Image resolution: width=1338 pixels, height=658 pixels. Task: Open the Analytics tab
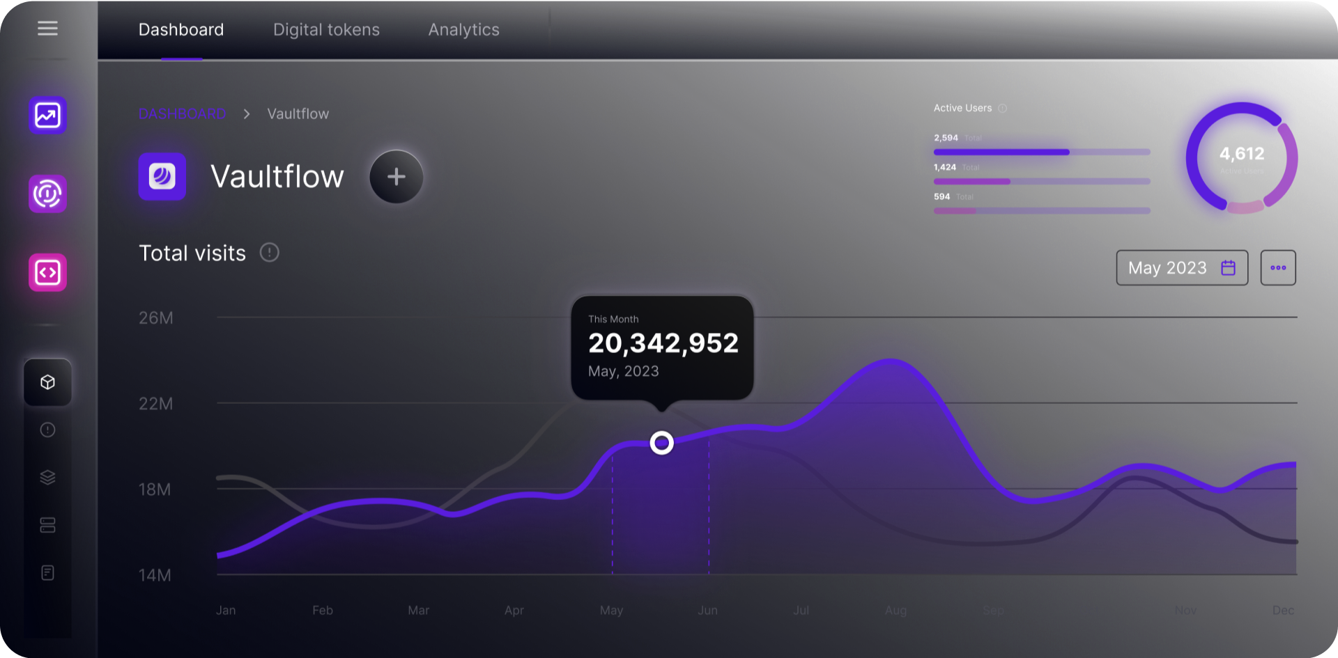(x=463, y=29)
